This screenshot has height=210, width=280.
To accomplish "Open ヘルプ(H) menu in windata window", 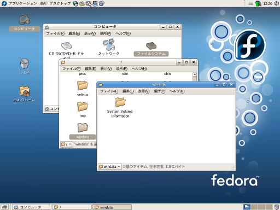I will click(177, 91).
